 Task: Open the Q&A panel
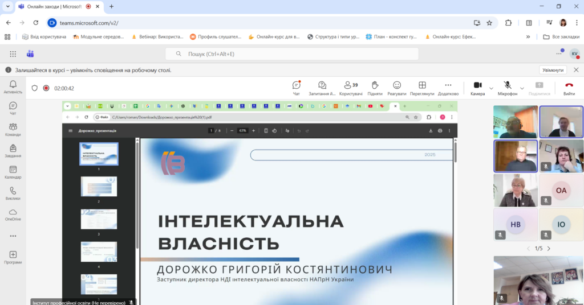tap(322, 88)
